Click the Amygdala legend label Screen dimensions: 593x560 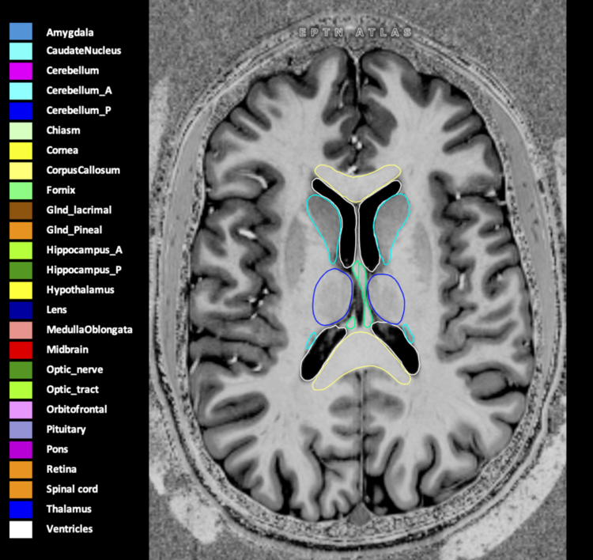coord(70,33)
